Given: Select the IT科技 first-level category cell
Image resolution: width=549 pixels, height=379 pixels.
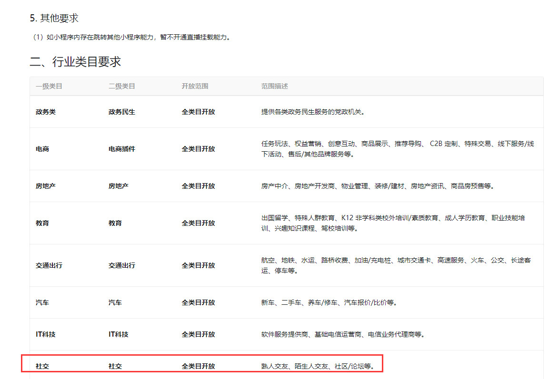Looking at the screenshot, I should [45, 334].
